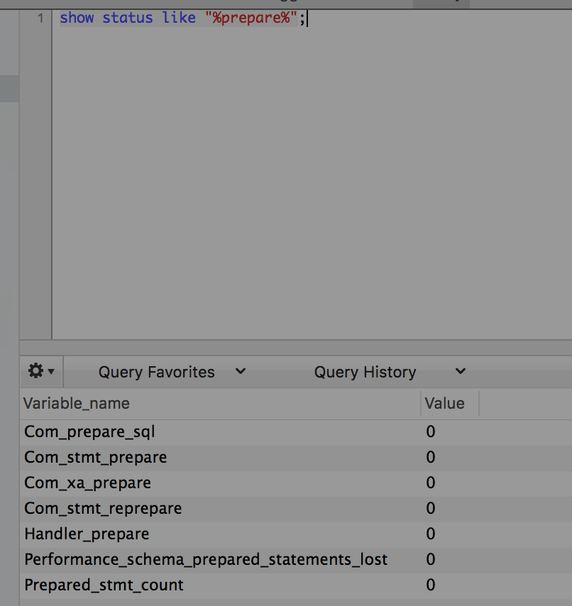Select the Prepared_stmt_count row

point(296,585)
